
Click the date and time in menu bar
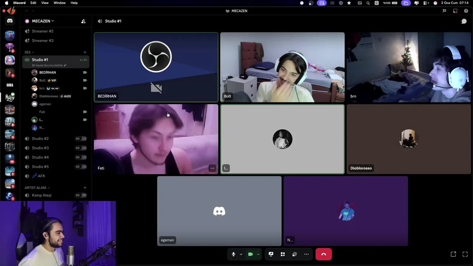click(x=455, y=3)
